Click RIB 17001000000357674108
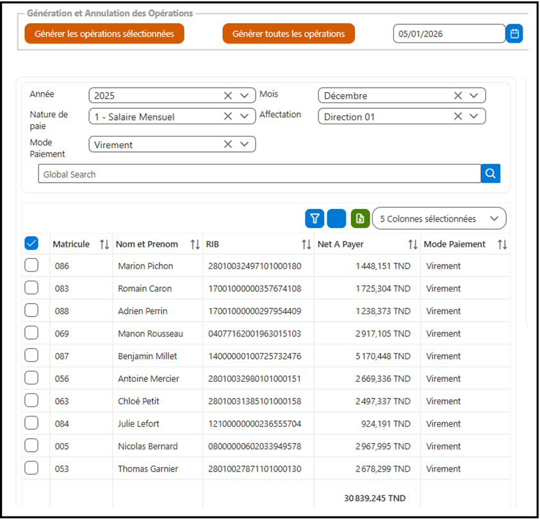Screen dimensions: 540x519 pyautogui.click(x=254, y=288)
